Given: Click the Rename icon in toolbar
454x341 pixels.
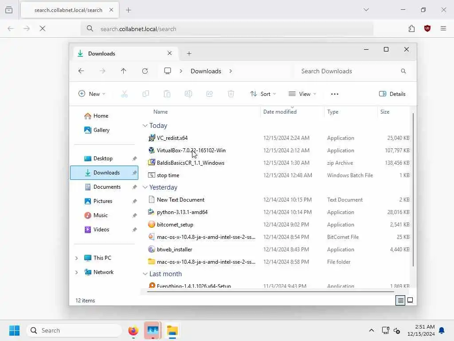Looking at the screenshot, I should (x=188, y=94).
